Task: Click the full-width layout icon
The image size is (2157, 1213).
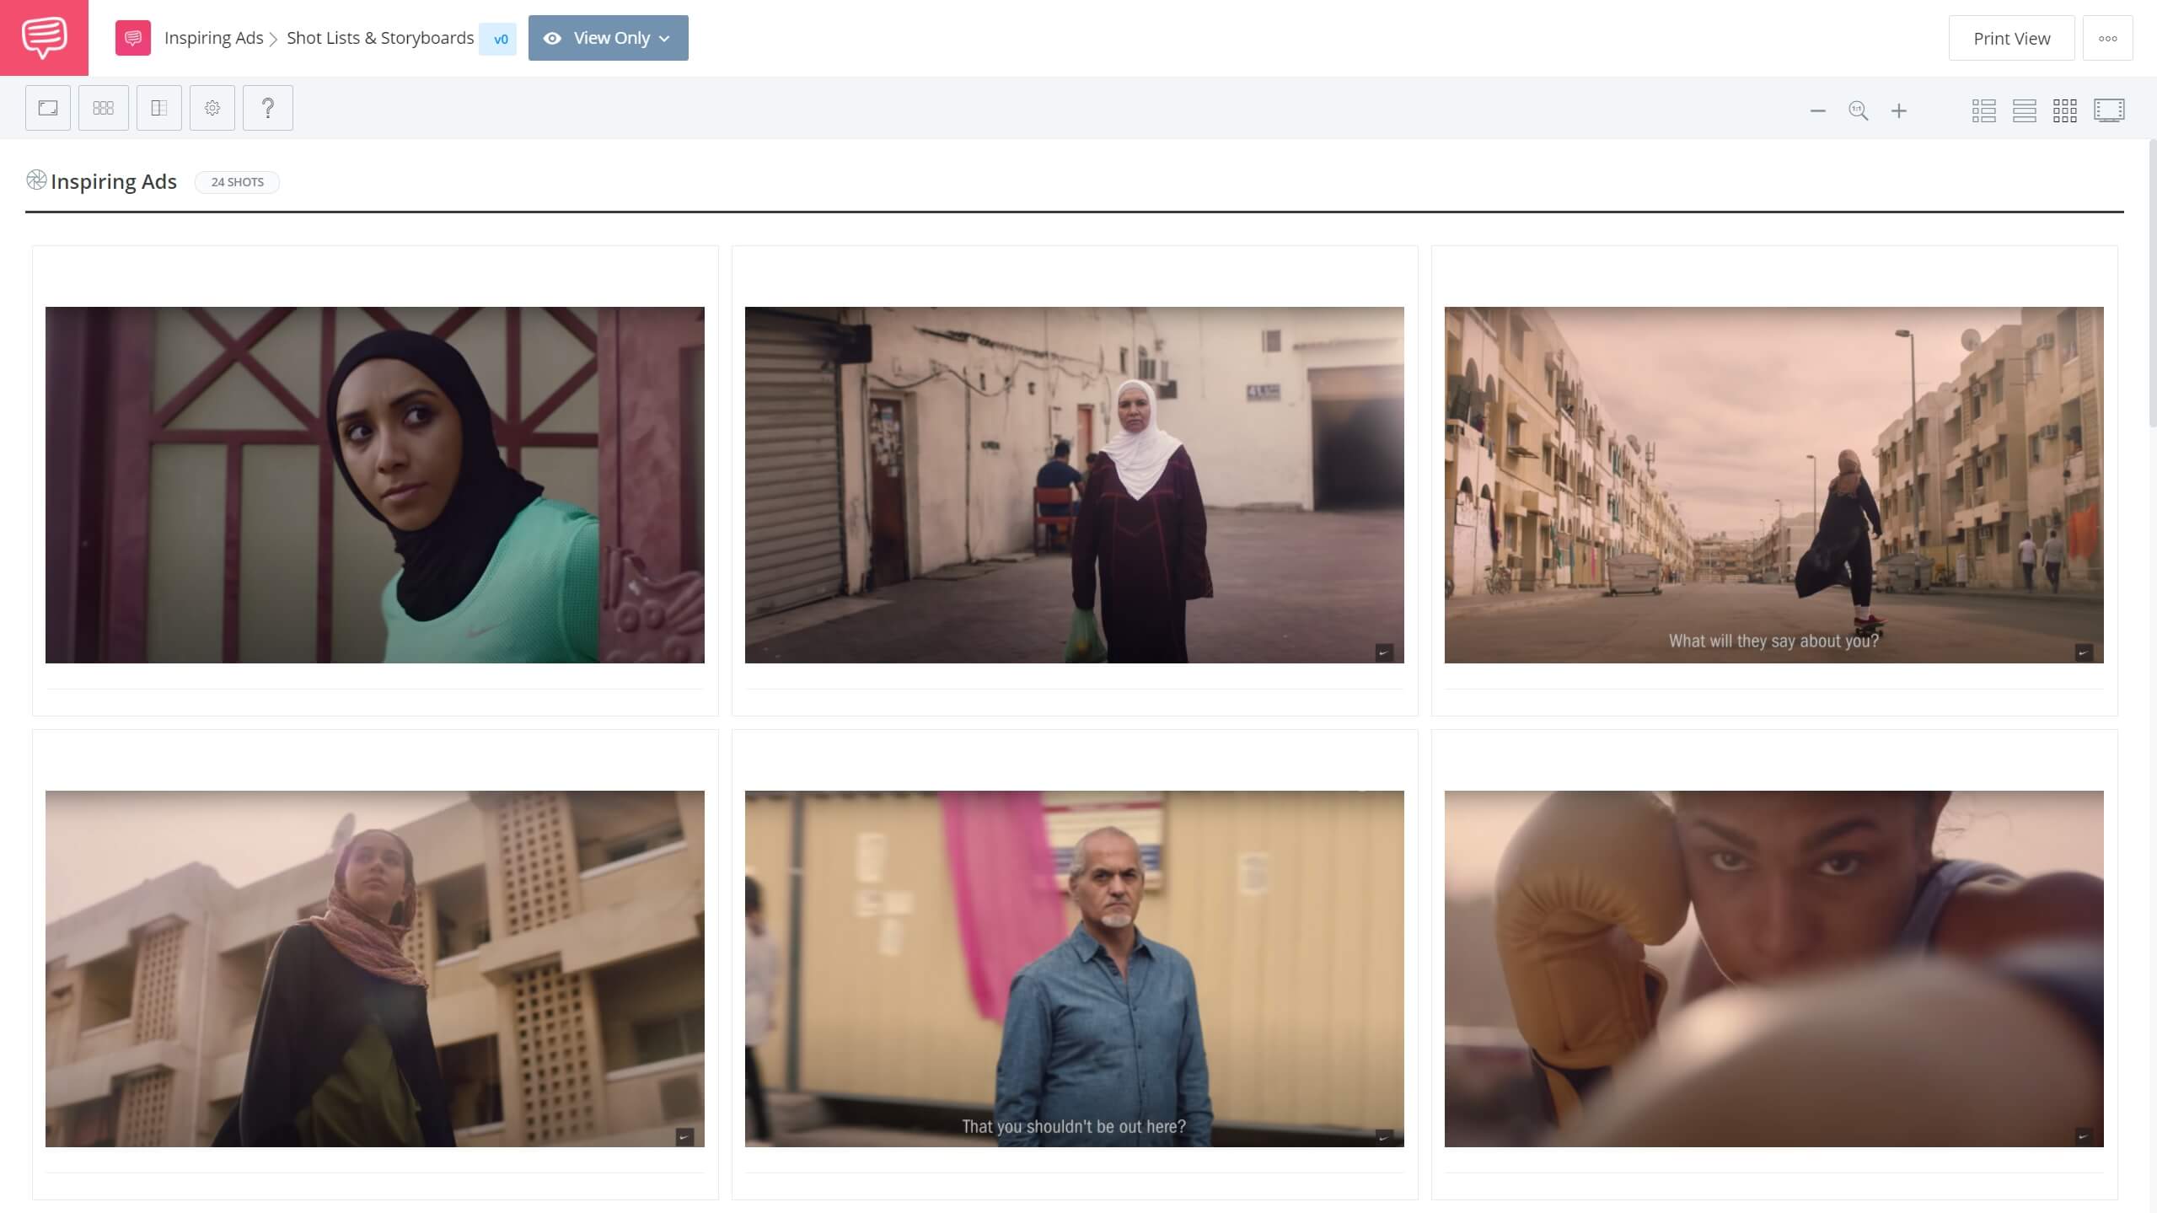Action: coord(2026,110)
